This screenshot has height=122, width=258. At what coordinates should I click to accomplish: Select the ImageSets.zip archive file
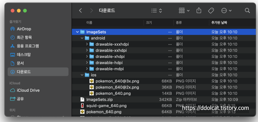tap(99, 99)
